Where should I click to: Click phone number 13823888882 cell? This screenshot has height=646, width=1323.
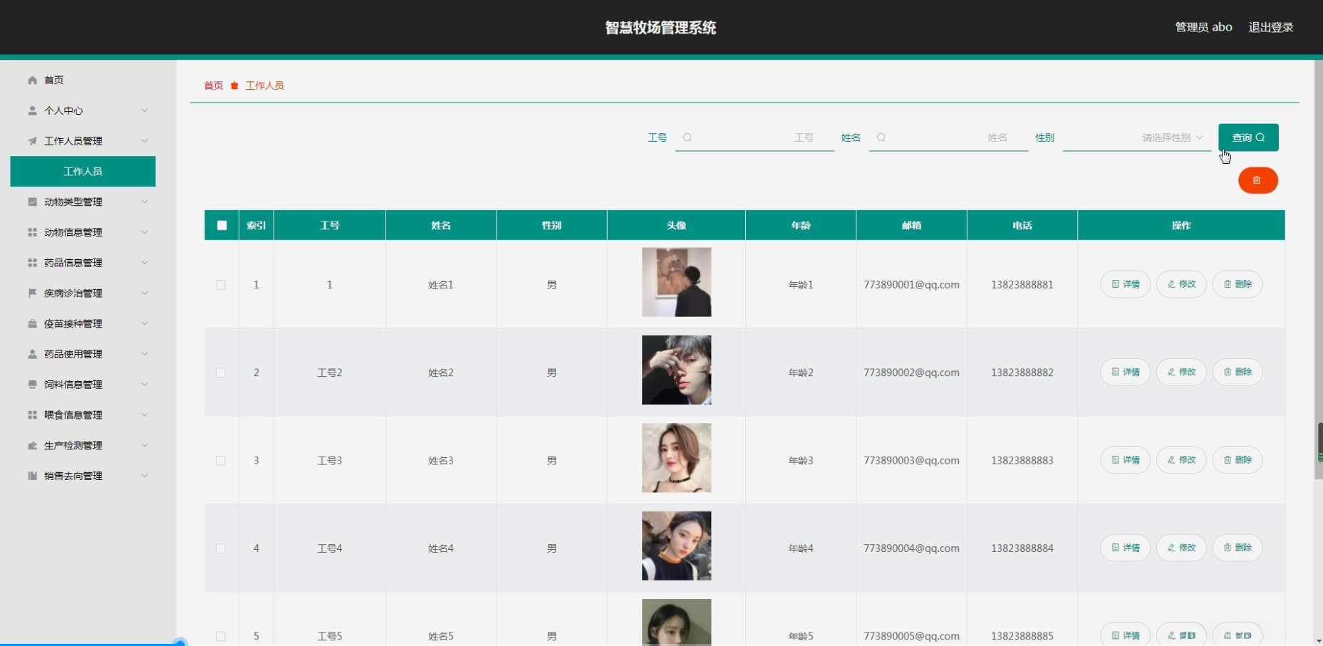click(x=1022, y=373)
